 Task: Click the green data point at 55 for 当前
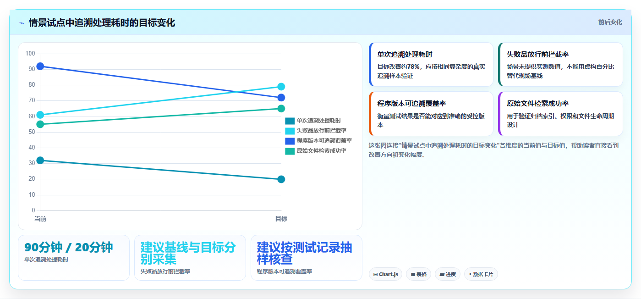pos(40,124)
